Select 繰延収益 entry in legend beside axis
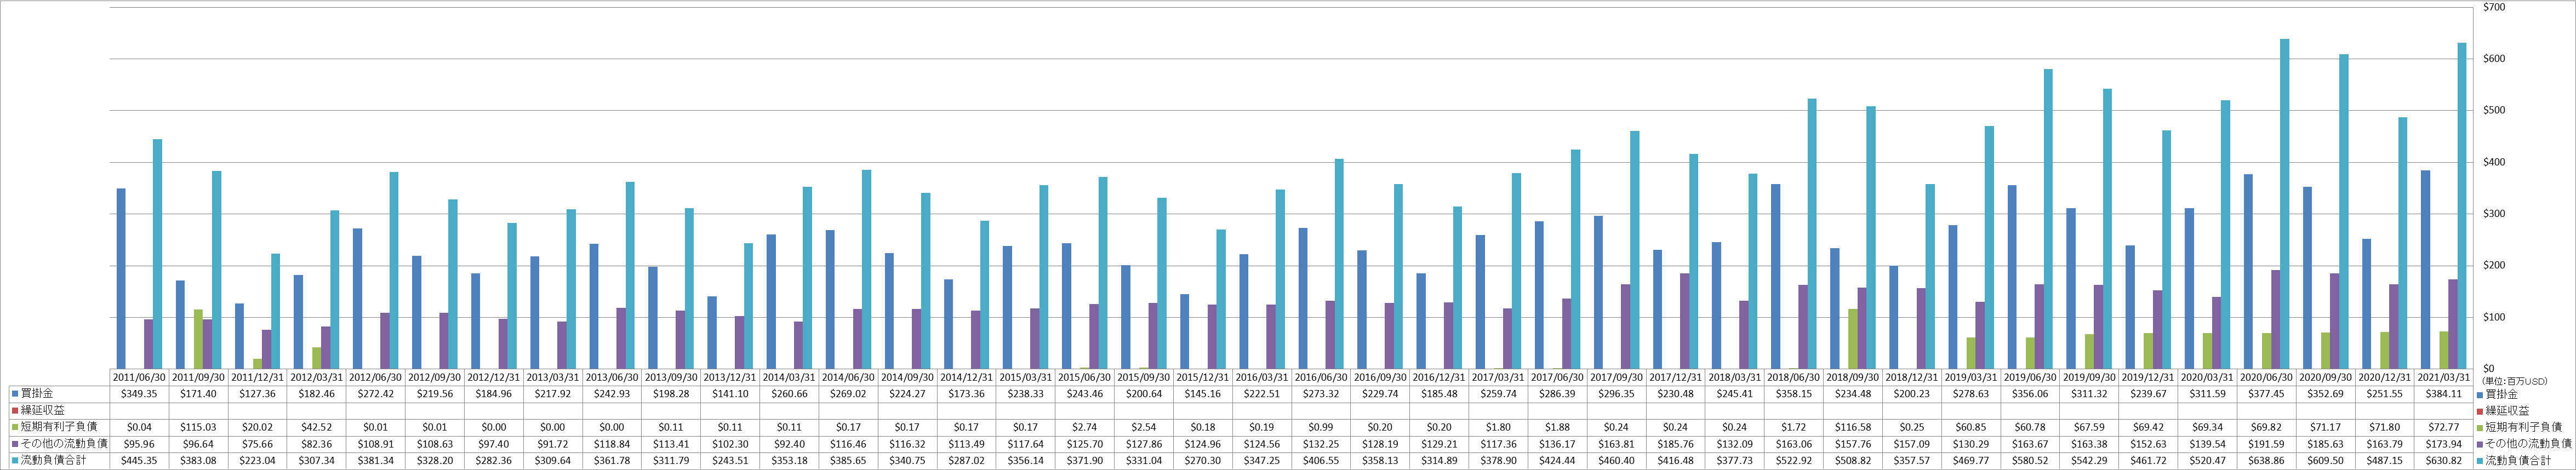Viewport: 2576px width, 470px height. 2507,411
